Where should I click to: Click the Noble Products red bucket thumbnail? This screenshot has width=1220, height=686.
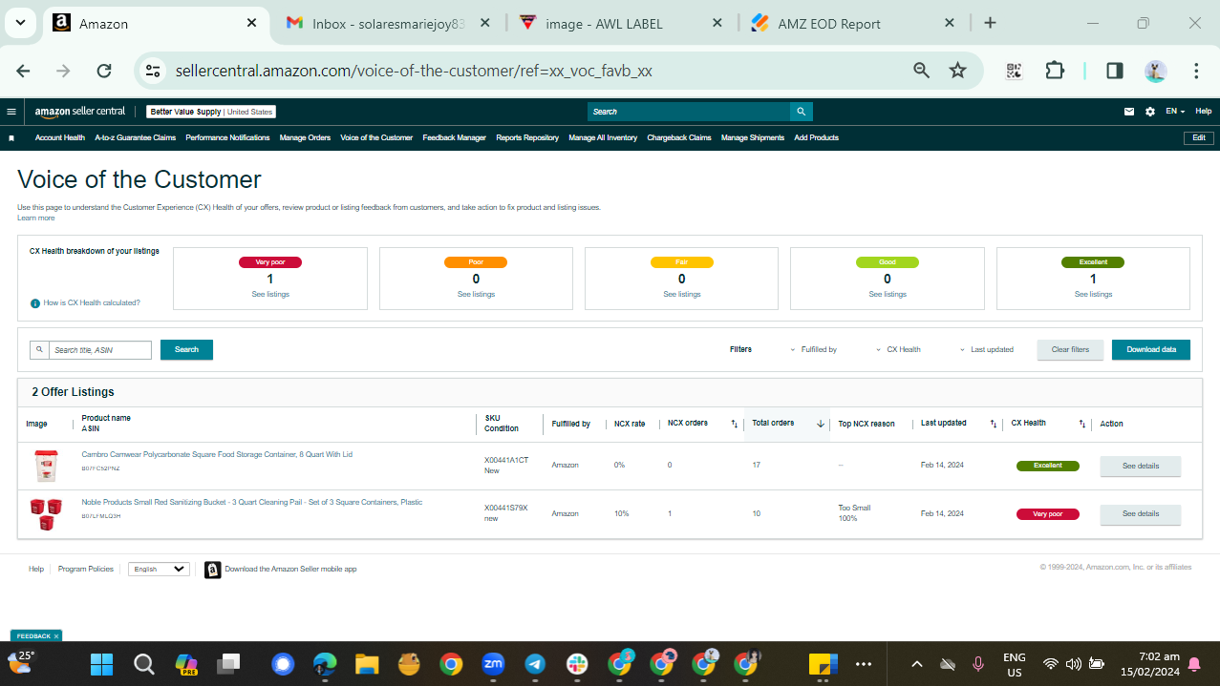pos(45,514)
